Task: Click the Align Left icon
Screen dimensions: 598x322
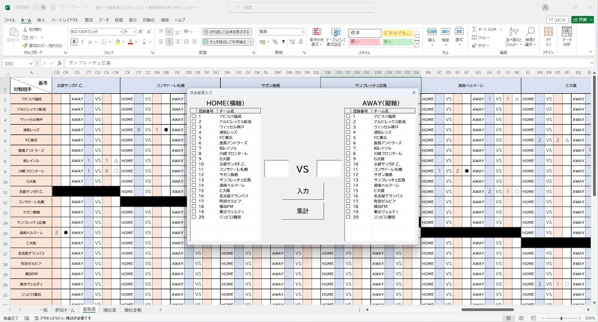Action: [x=161, y=42]
